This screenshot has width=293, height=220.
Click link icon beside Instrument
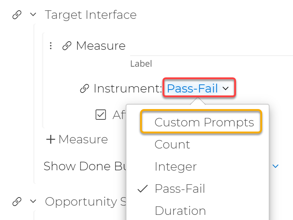(85, 88)
